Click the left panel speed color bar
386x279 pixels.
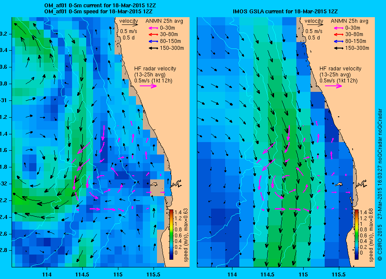171,234
